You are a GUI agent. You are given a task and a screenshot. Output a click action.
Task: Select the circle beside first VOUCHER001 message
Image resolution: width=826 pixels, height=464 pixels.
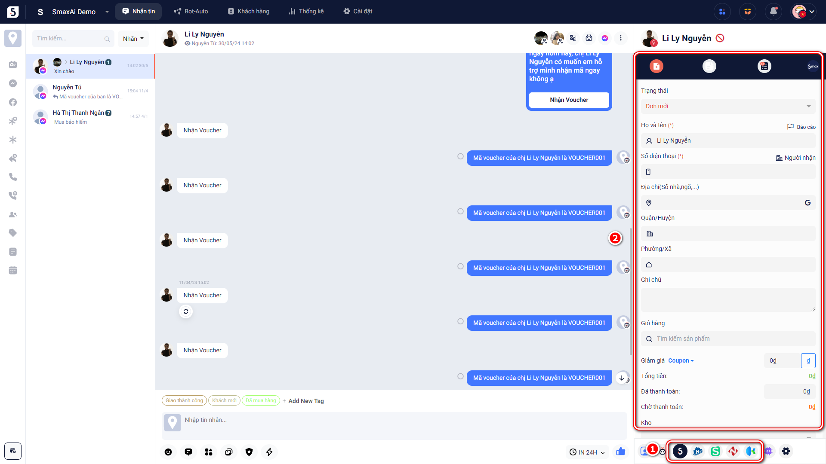(x=460, y=156)
